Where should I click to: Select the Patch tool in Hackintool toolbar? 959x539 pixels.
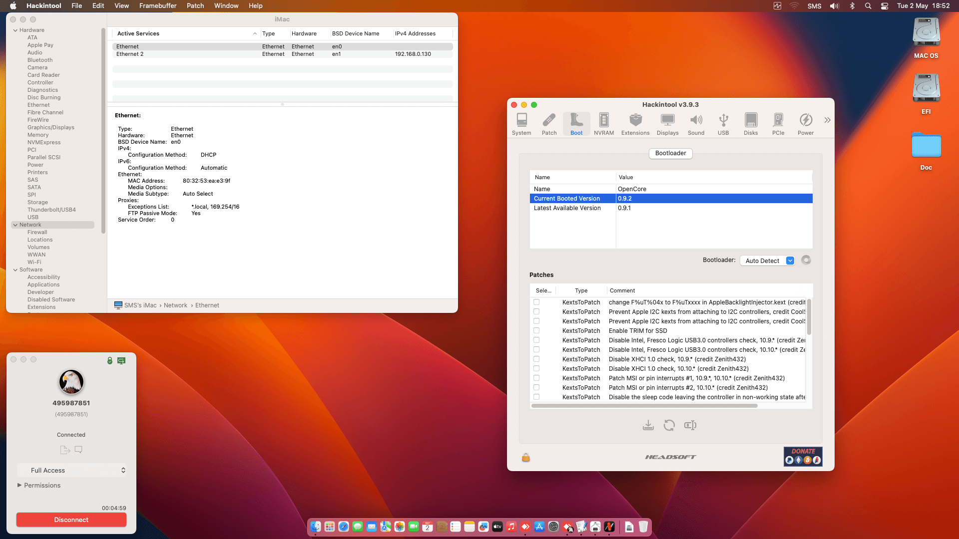pyautogui.click(x=549, y=124)
